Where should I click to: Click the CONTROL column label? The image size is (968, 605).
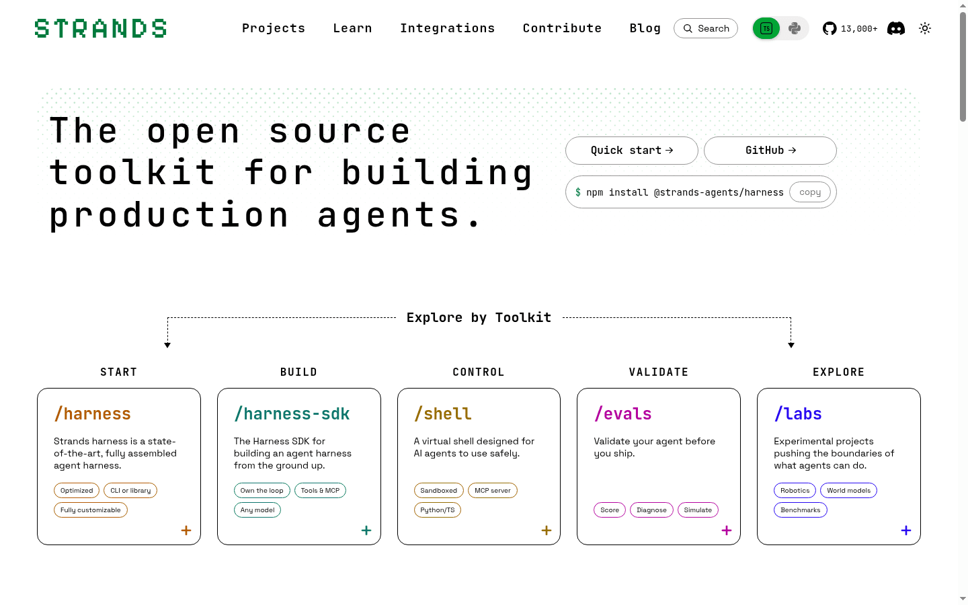479,372
